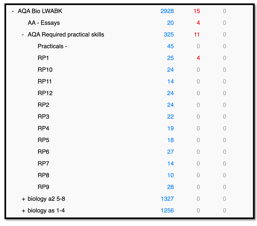Select the Practicals - row
The height and width of the screenshot is (226, 257).
point(52,46)
